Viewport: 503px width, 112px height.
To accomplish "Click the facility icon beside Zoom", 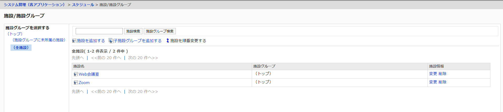I will (76, 83).
